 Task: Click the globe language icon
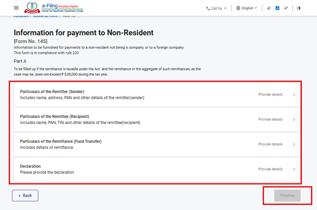click(x=238, y=8)
